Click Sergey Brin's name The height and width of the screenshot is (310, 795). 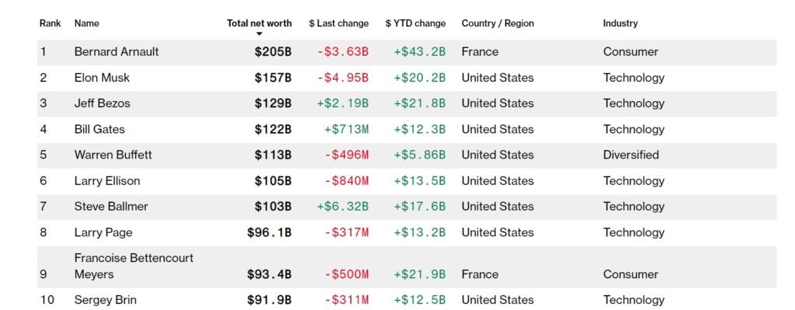(105, 300)
